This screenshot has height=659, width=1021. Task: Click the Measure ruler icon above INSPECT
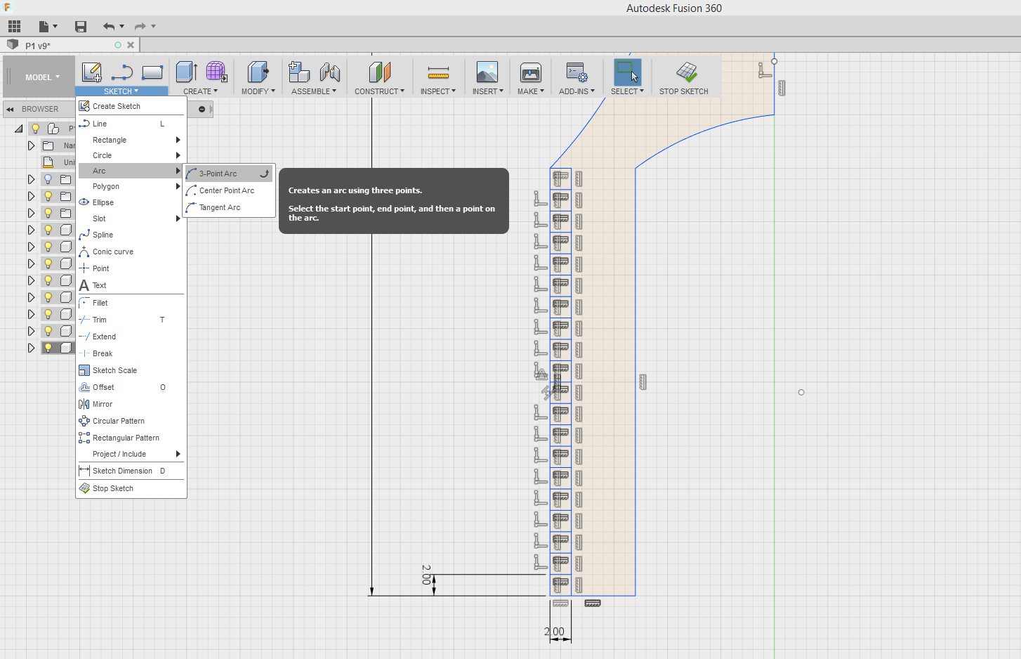click(438, 72)
